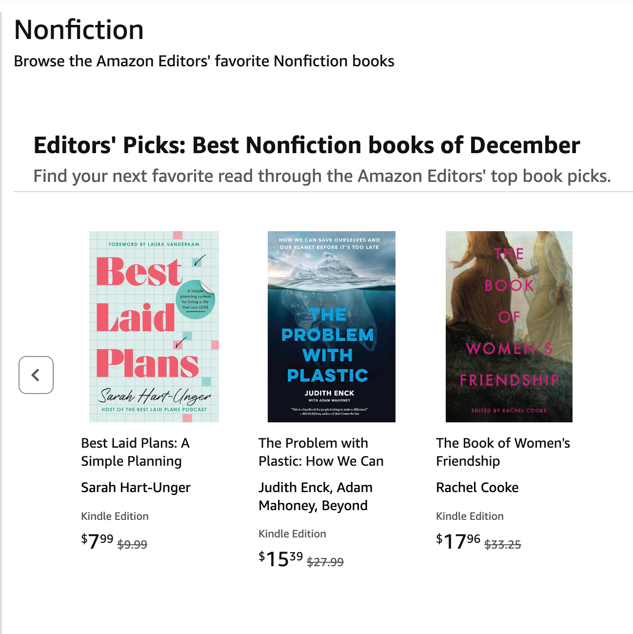633x634 pixels.
Task: Open The Problem with Plastic cover image
Action: coord(332,326)
